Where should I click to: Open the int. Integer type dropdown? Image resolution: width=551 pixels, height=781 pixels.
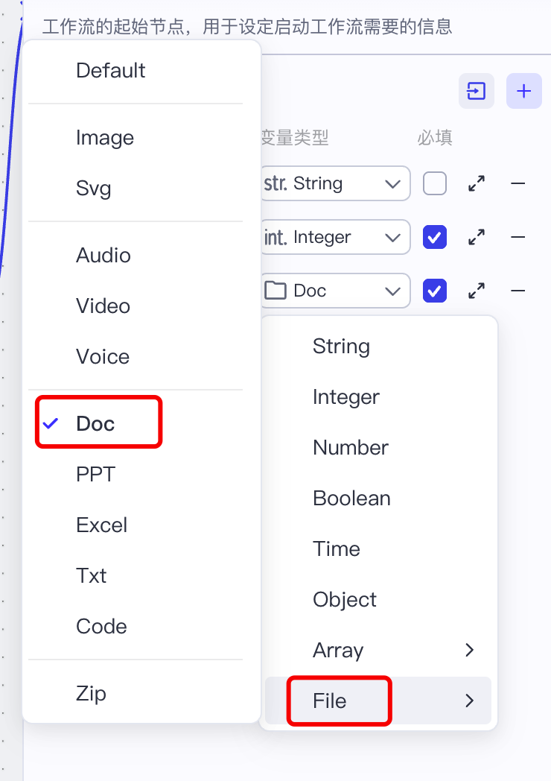[x=336, y=237]
